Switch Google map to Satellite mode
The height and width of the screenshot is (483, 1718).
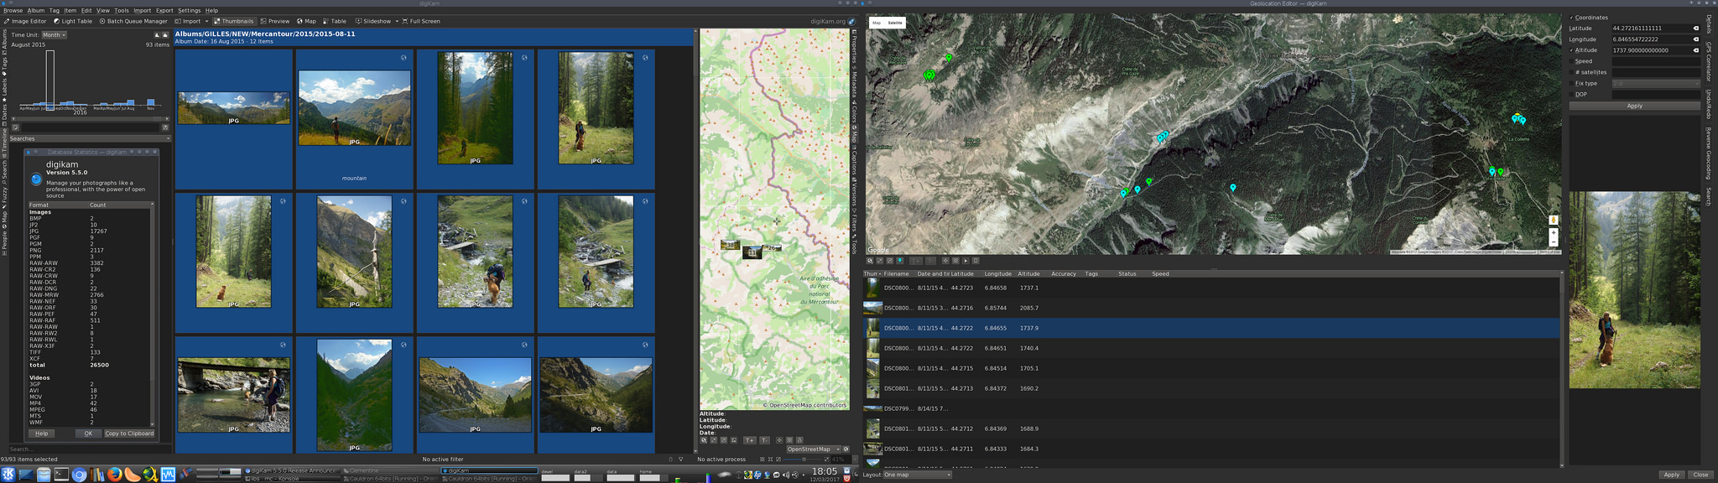click(895, 23)
